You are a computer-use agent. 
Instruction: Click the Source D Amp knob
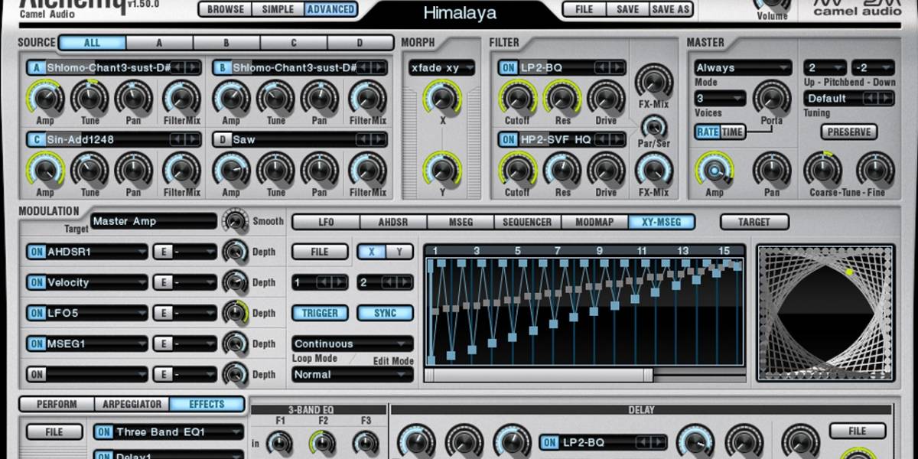(231, 169)
